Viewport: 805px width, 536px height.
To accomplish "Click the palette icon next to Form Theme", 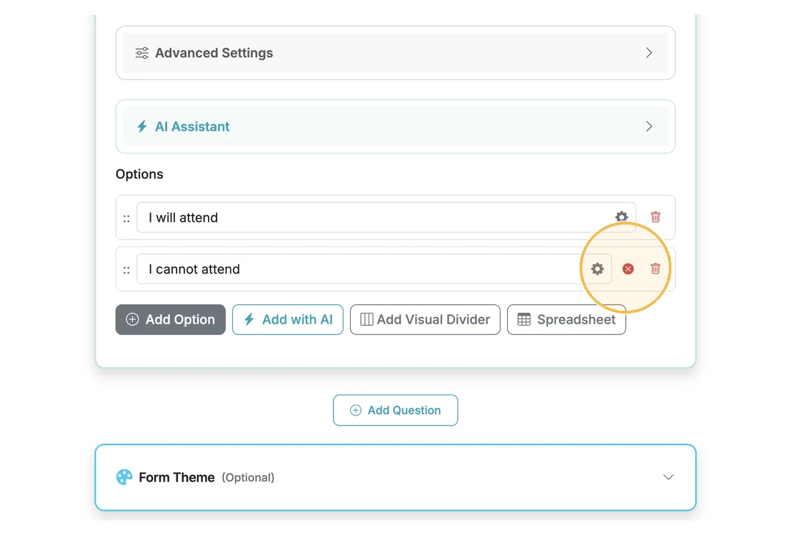I will coord(124,477).
